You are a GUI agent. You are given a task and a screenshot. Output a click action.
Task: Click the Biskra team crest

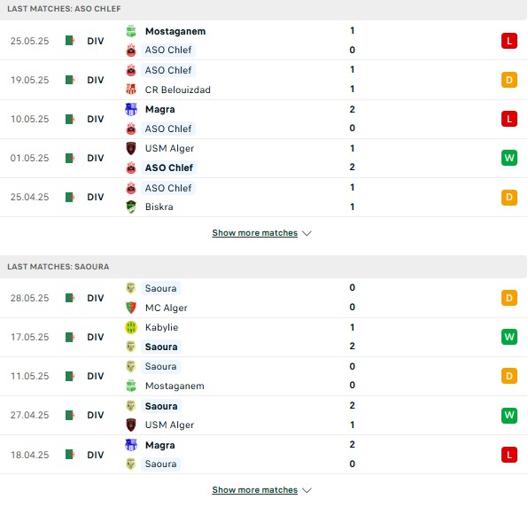tap(131, 207)
